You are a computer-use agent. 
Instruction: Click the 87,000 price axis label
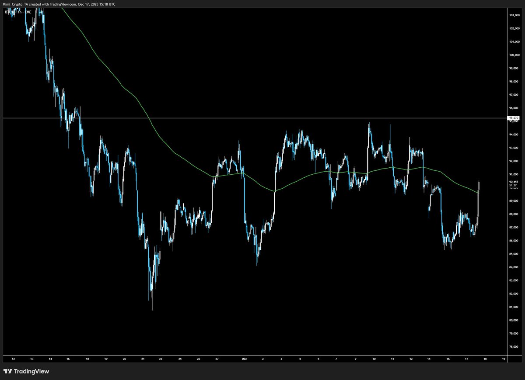514,228
